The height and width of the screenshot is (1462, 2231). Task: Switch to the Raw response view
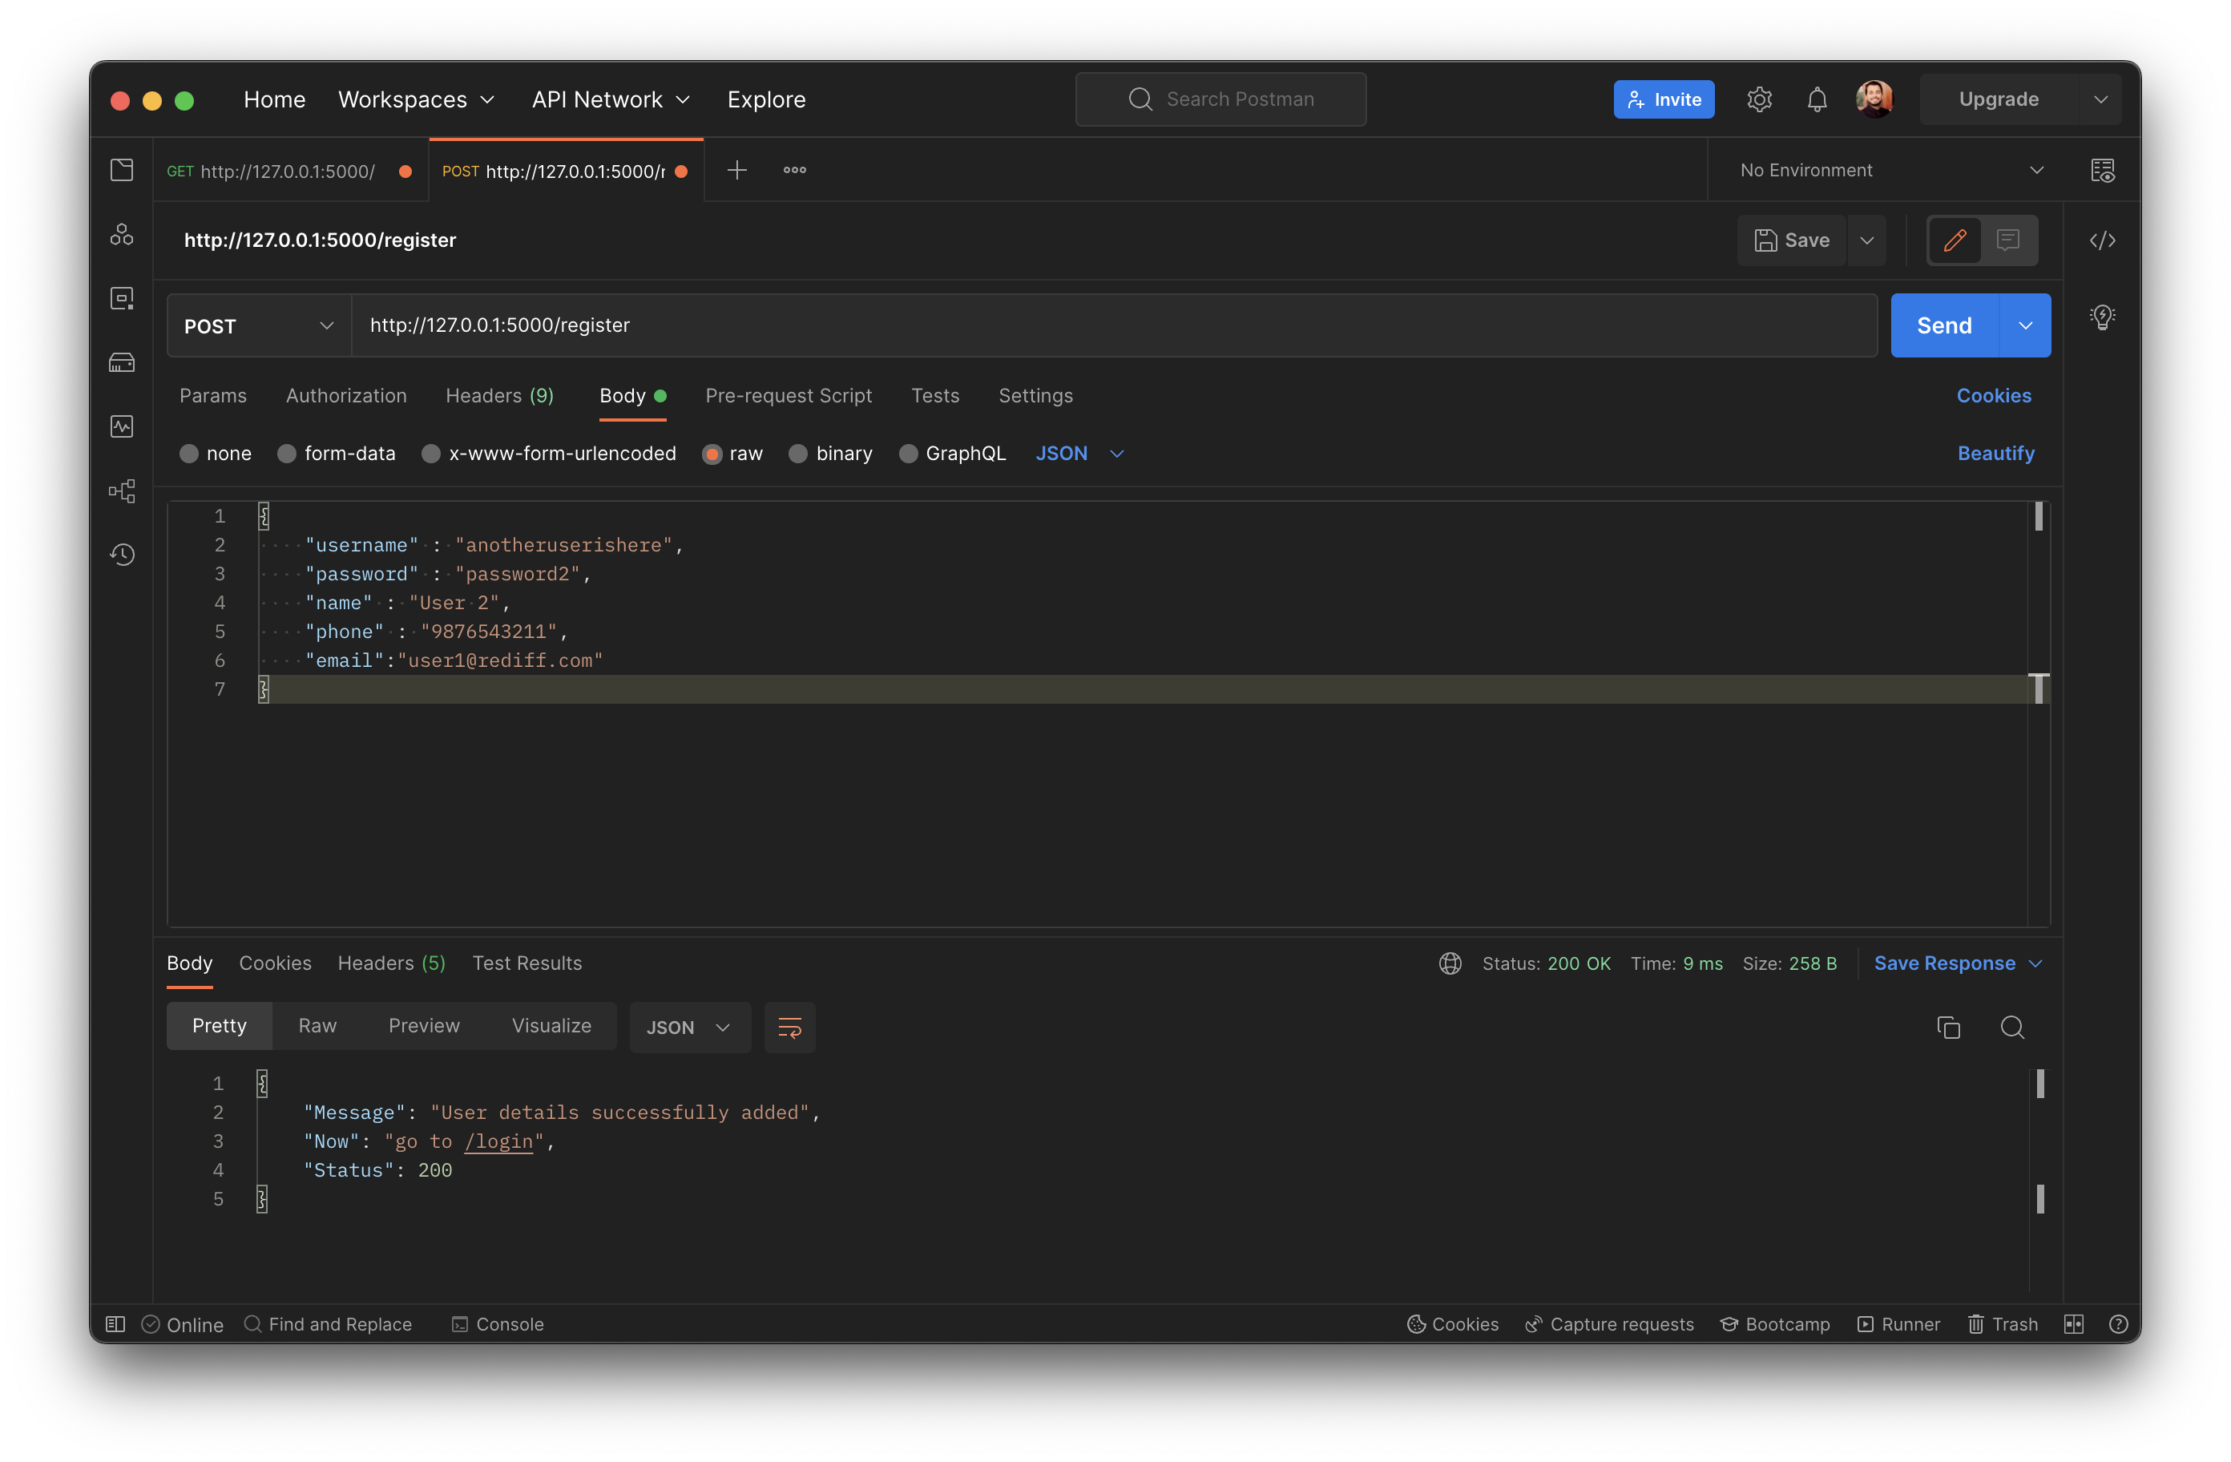317,1026
